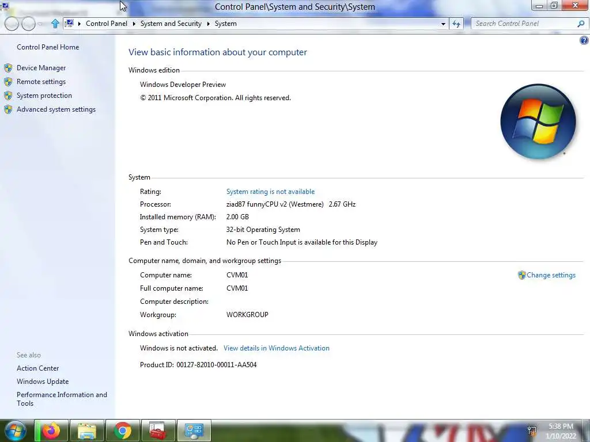The image size is (590, 442).
Task: Launch Google Chrome from taskbar
Action: pos(122,430)
